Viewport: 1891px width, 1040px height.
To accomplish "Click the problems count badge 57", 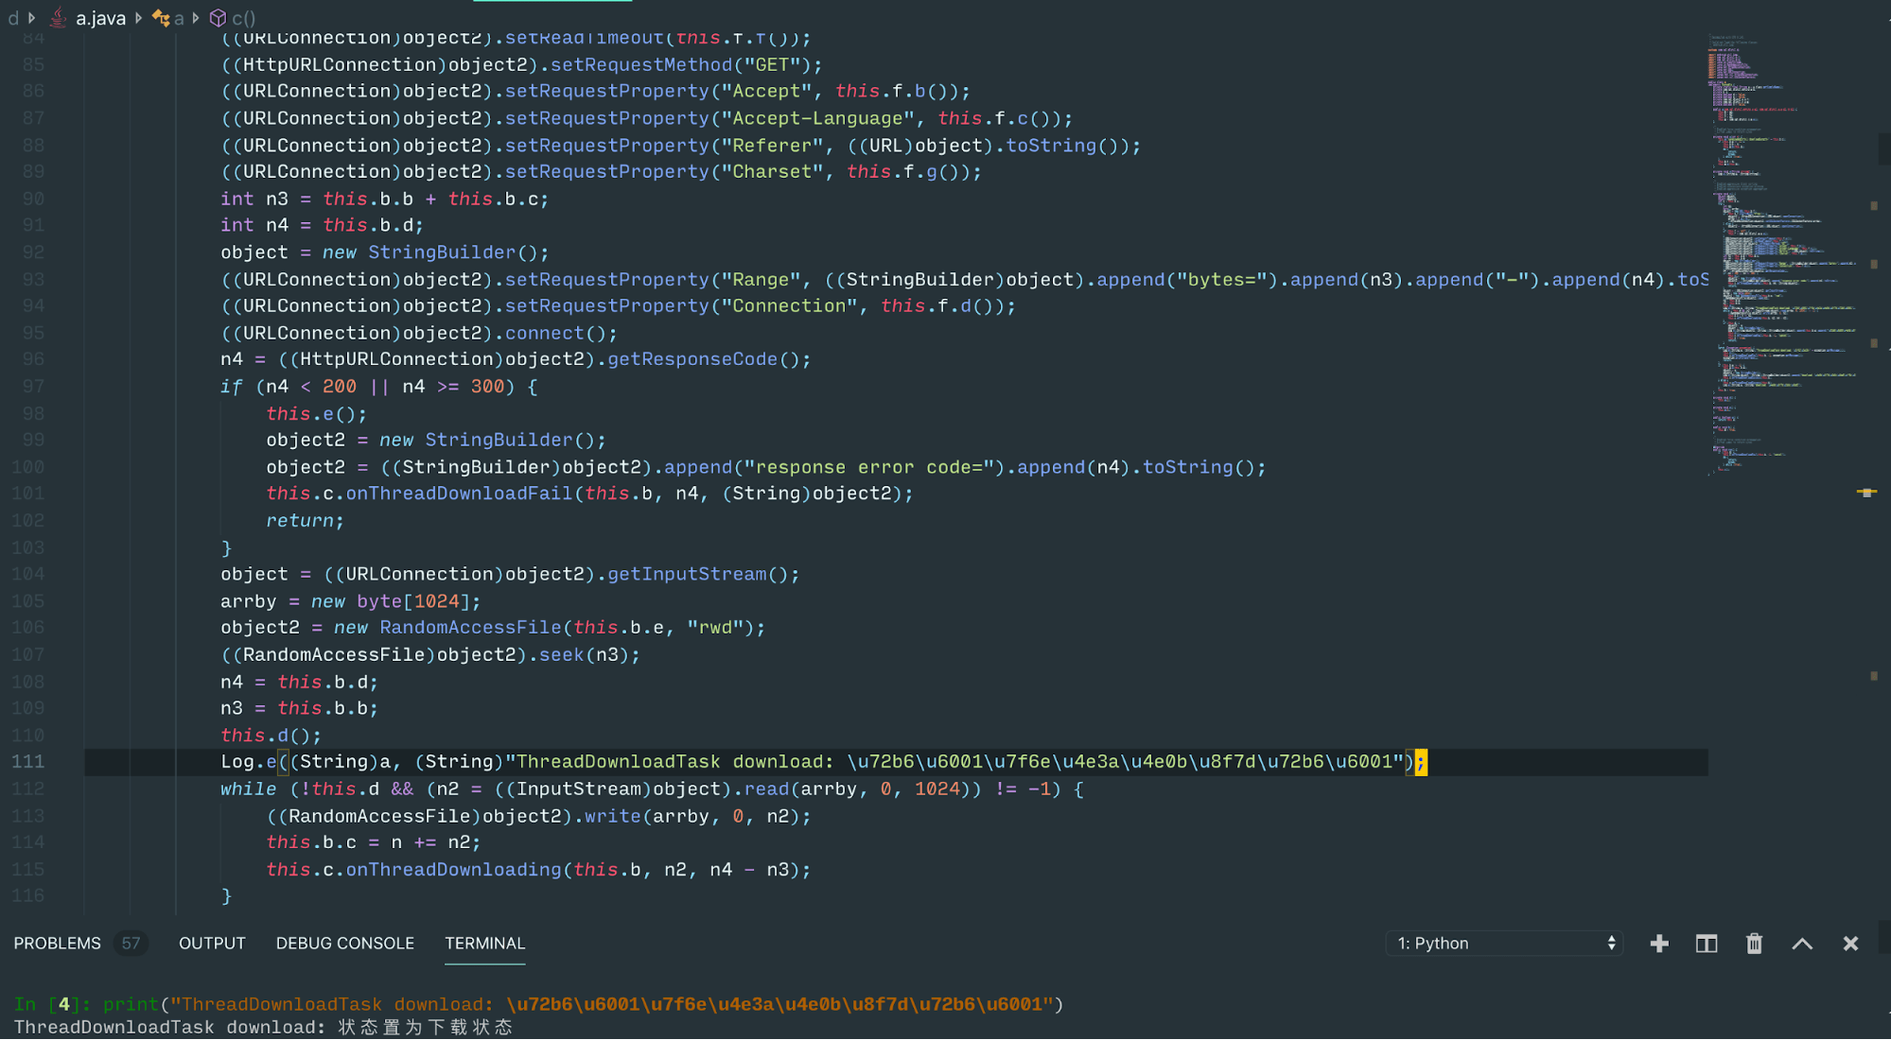I will coord(131,944).
